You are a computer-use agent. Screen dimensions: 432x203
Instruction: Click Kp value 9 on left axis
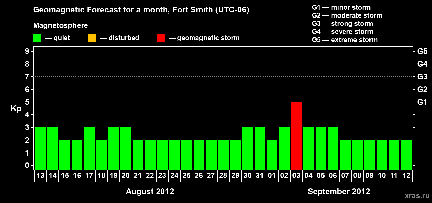pyautogui.click(x=27, y=51)
